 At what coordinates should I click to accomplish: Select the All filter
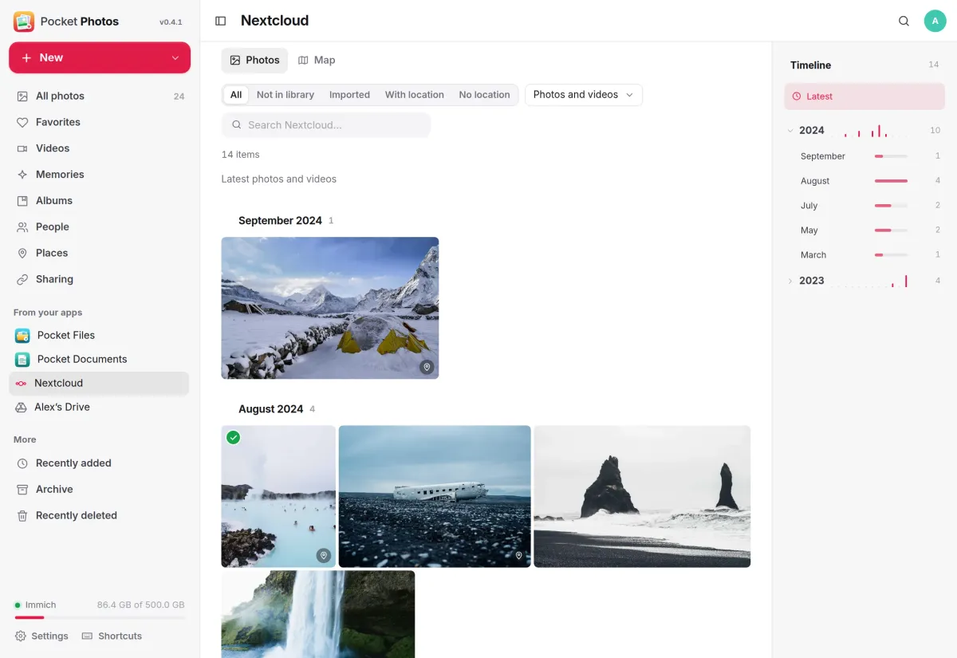point(236,95)
